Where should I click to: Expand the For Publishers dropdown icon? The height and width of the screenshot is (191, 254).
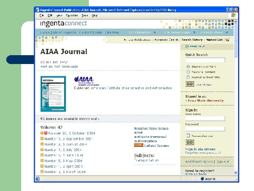coord(226,32)
